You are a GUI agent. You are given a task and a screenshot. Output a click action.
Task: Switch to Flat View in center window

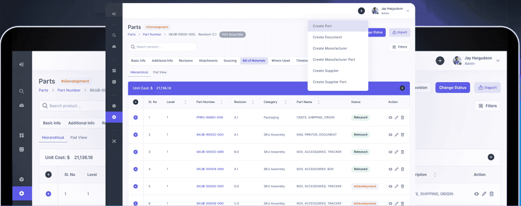pos(159,72)
